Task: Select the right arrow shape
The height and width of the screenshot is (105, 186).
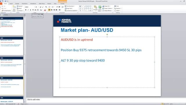Action: point(86,8)
